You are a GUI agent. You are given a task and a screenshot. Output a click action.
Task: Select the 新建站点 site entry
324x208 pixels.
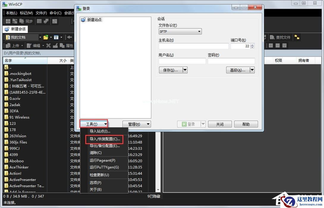click(92, 20)
